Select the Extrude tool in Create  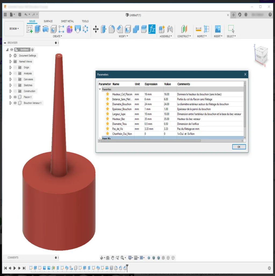click(38, 29)
